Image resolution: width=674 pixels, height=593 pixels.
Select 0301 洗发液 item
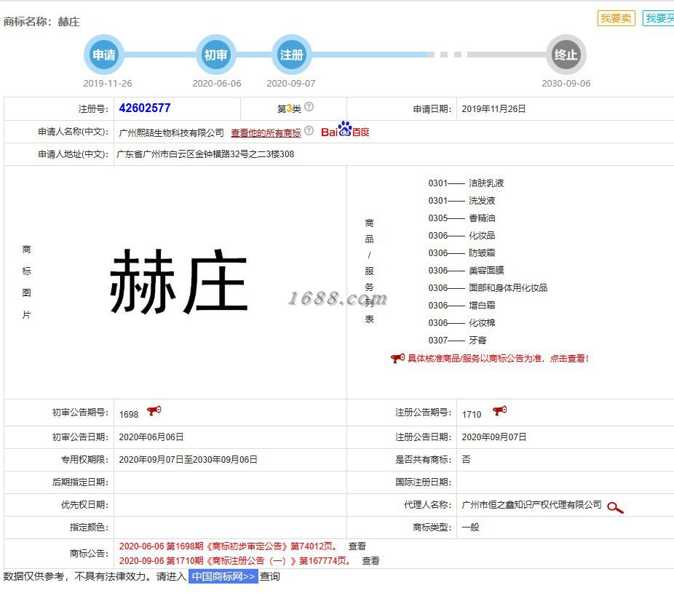click(461, 201)
